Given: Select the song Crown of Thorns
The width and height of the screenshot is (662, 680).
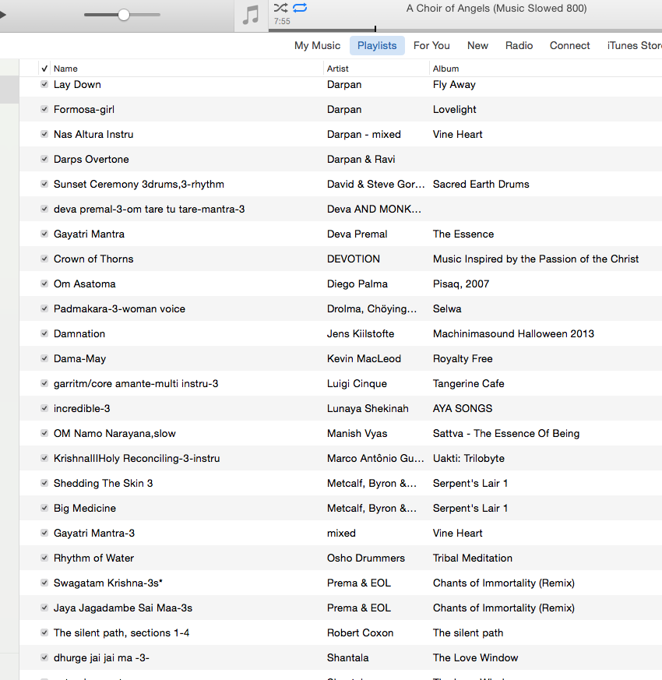Looking at the screenshot, I should coord(93,259).
